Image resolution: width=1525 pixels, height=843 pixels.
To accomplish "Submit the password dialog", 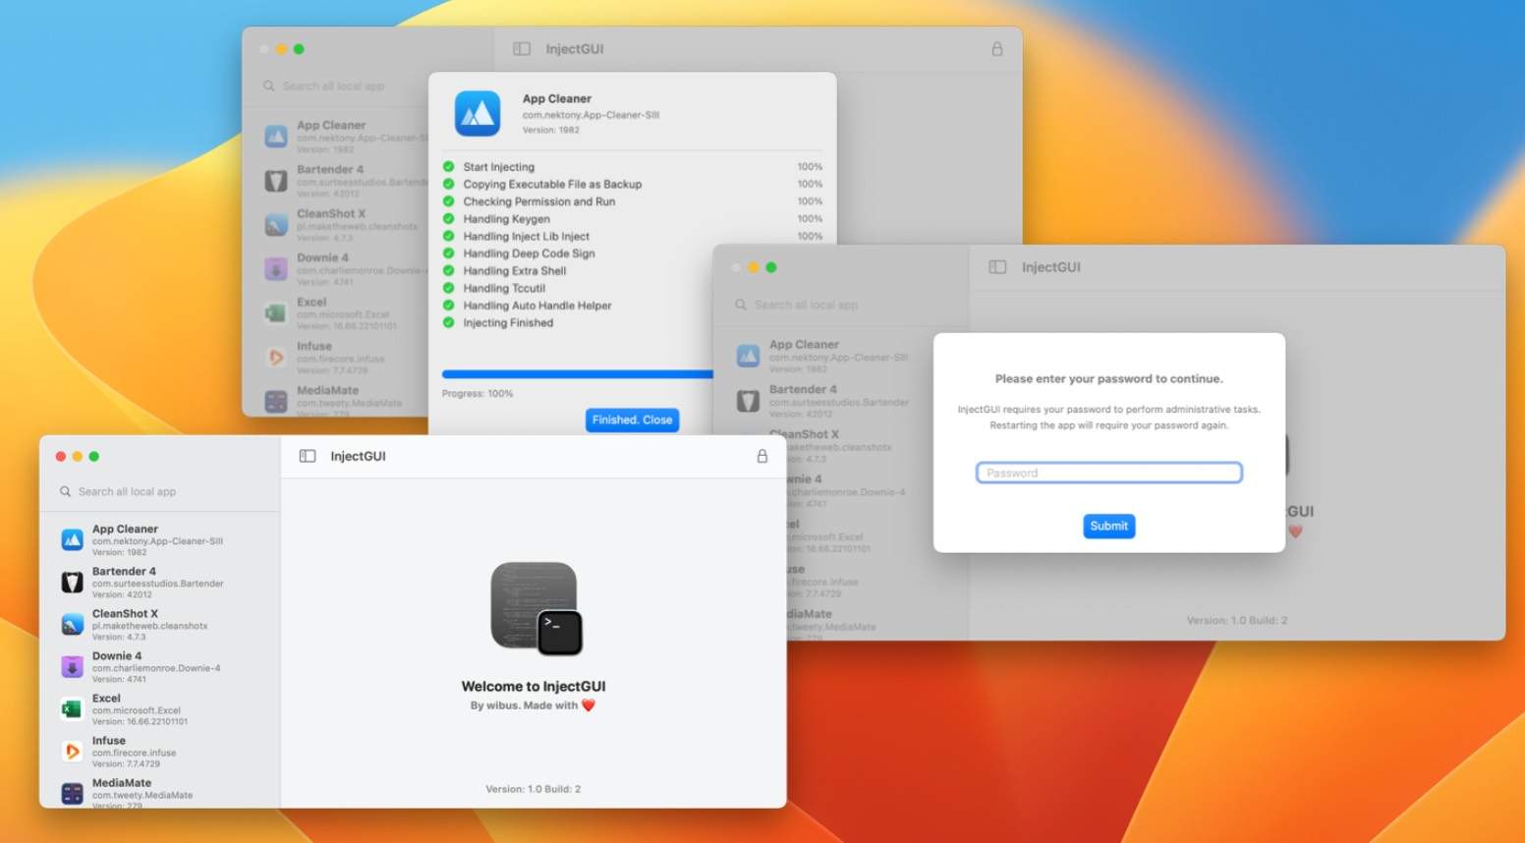I will (x=1109, y=526).
